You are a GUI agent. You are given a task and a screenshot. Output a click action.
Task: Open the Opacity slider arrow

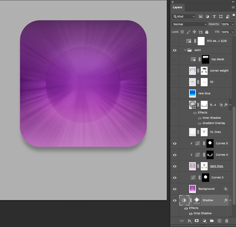tap(233, 24)
